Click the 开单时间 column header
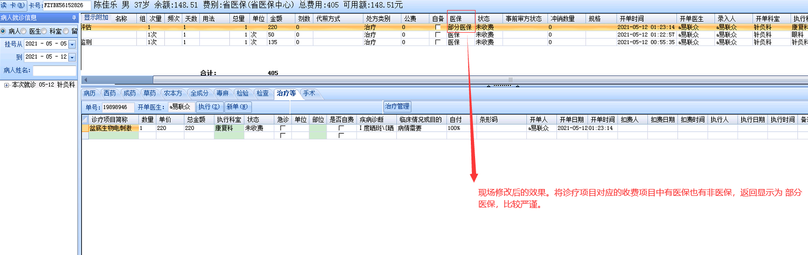This screenshot has width=808, height=255. (646, 18)
